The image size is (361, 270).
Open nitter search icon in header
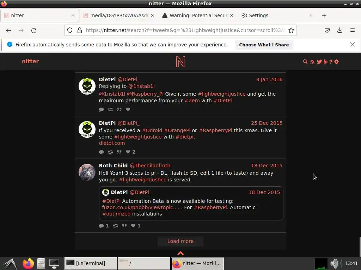(305, 62)
